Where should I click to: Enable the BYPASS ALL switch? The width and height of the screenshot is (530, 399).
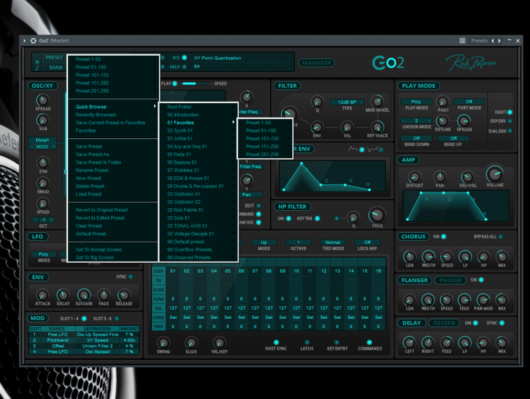click(501, 236)
